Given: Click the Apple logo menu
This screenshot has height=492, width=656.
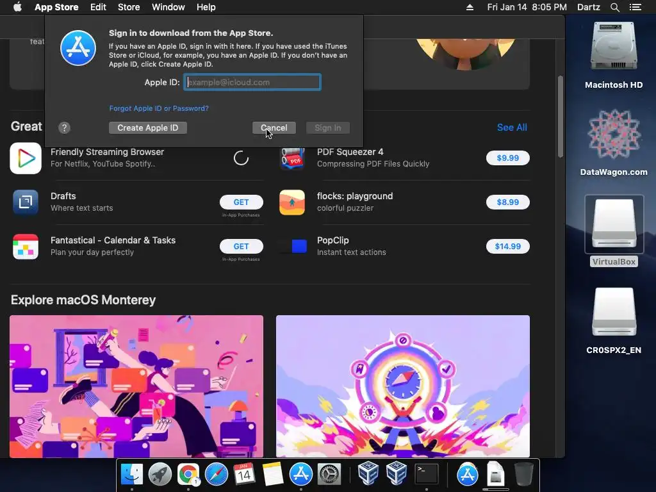Looking at the screenshot, I should [x=17, y=7].
